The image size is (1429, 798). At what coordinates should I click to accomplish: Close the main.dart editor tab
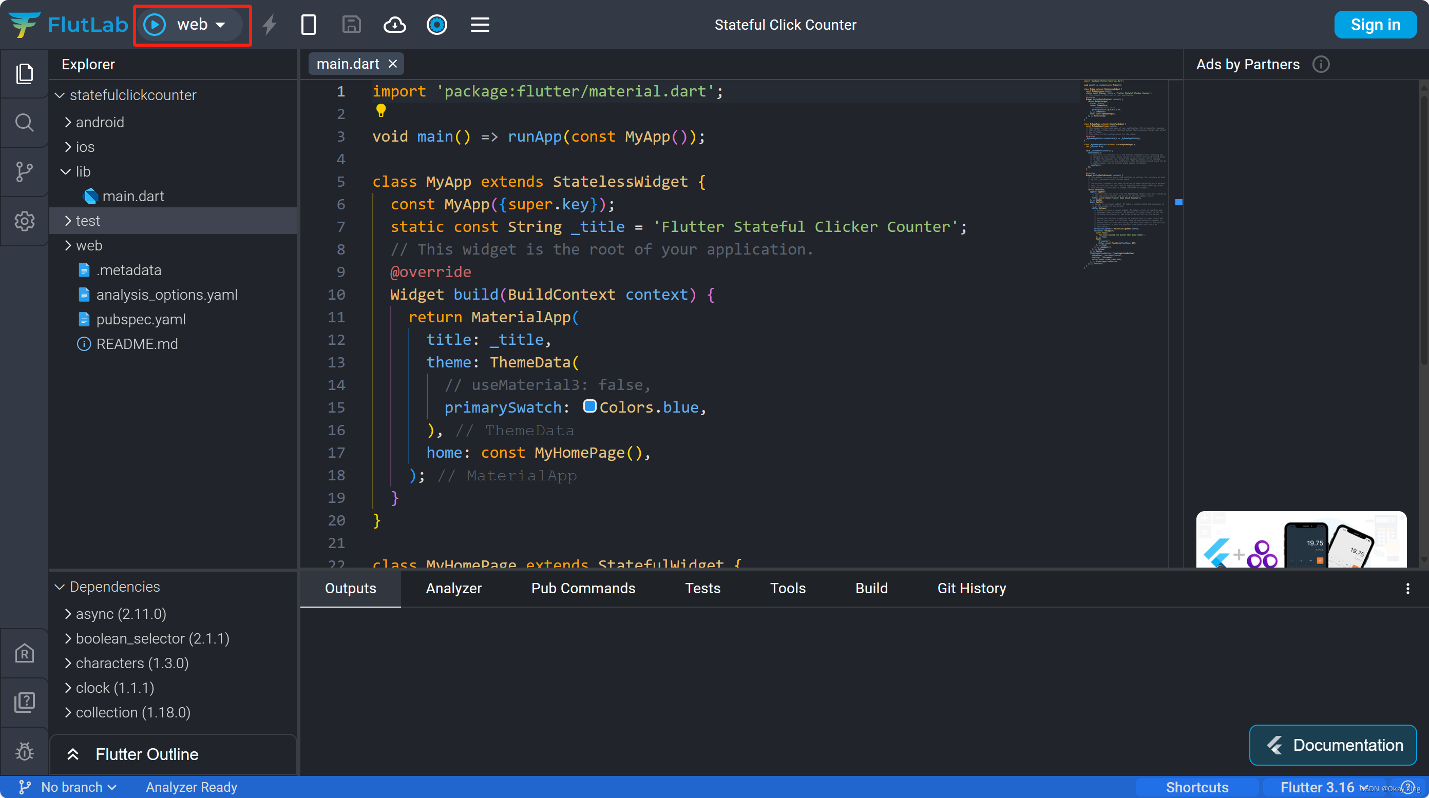point(393,63)
